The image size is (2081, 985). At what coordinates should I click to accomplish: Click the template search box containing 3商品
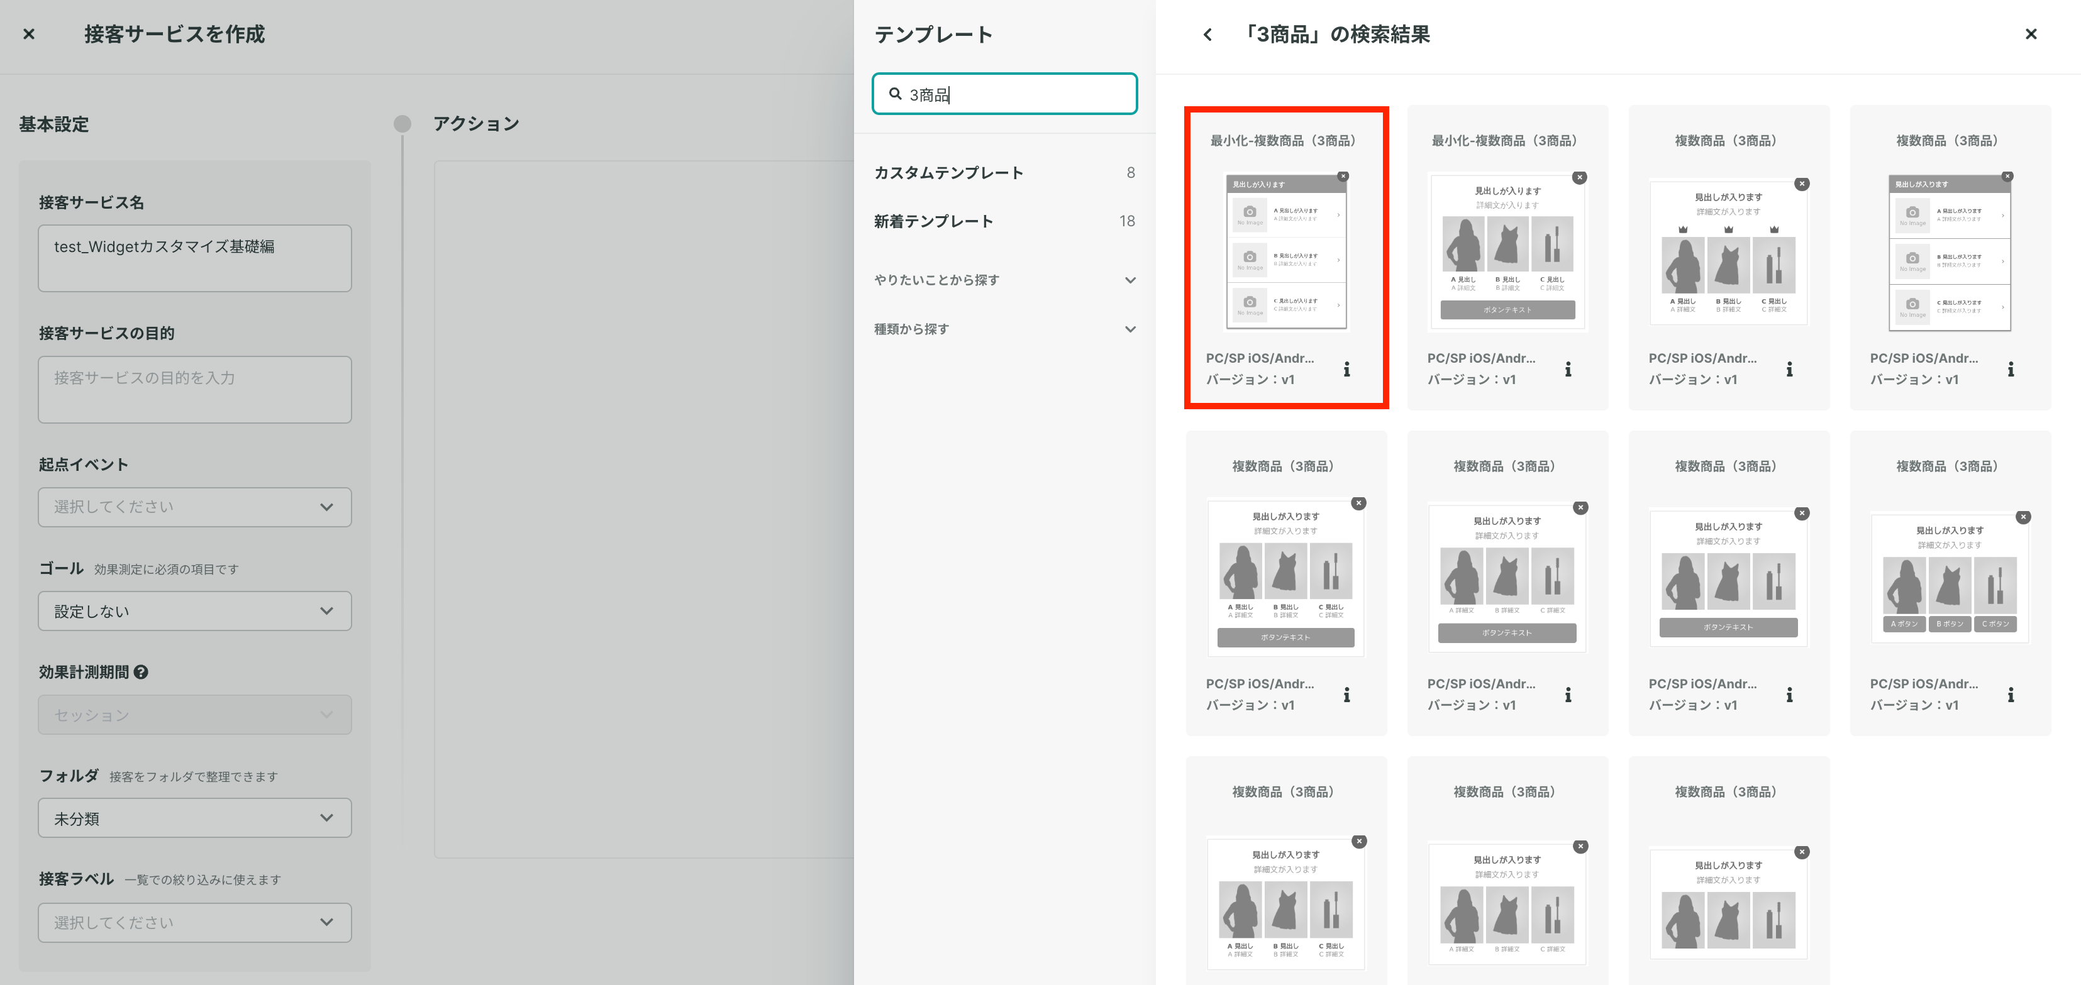[x=1005, y=94]
